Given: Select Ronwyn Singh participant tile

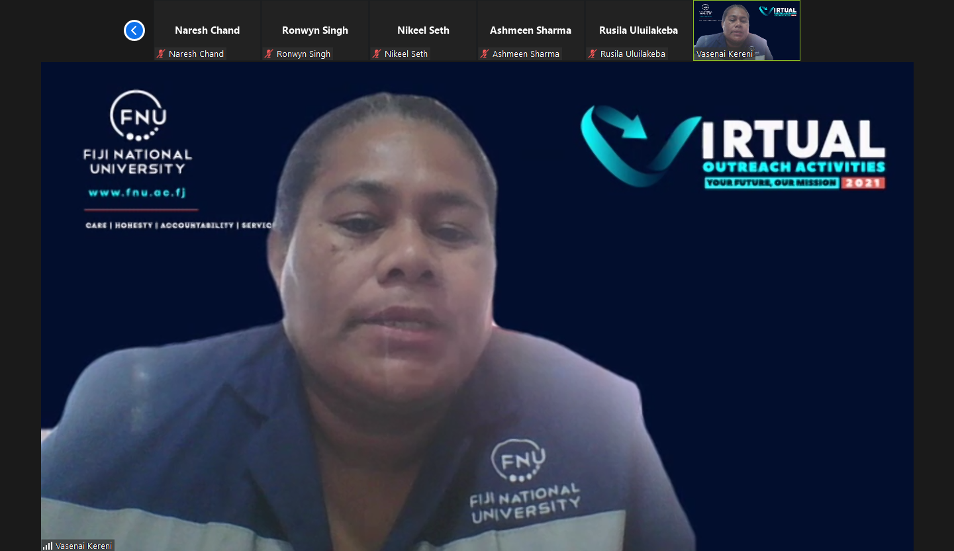Looking at the screenshot, I should pos(315,30).
